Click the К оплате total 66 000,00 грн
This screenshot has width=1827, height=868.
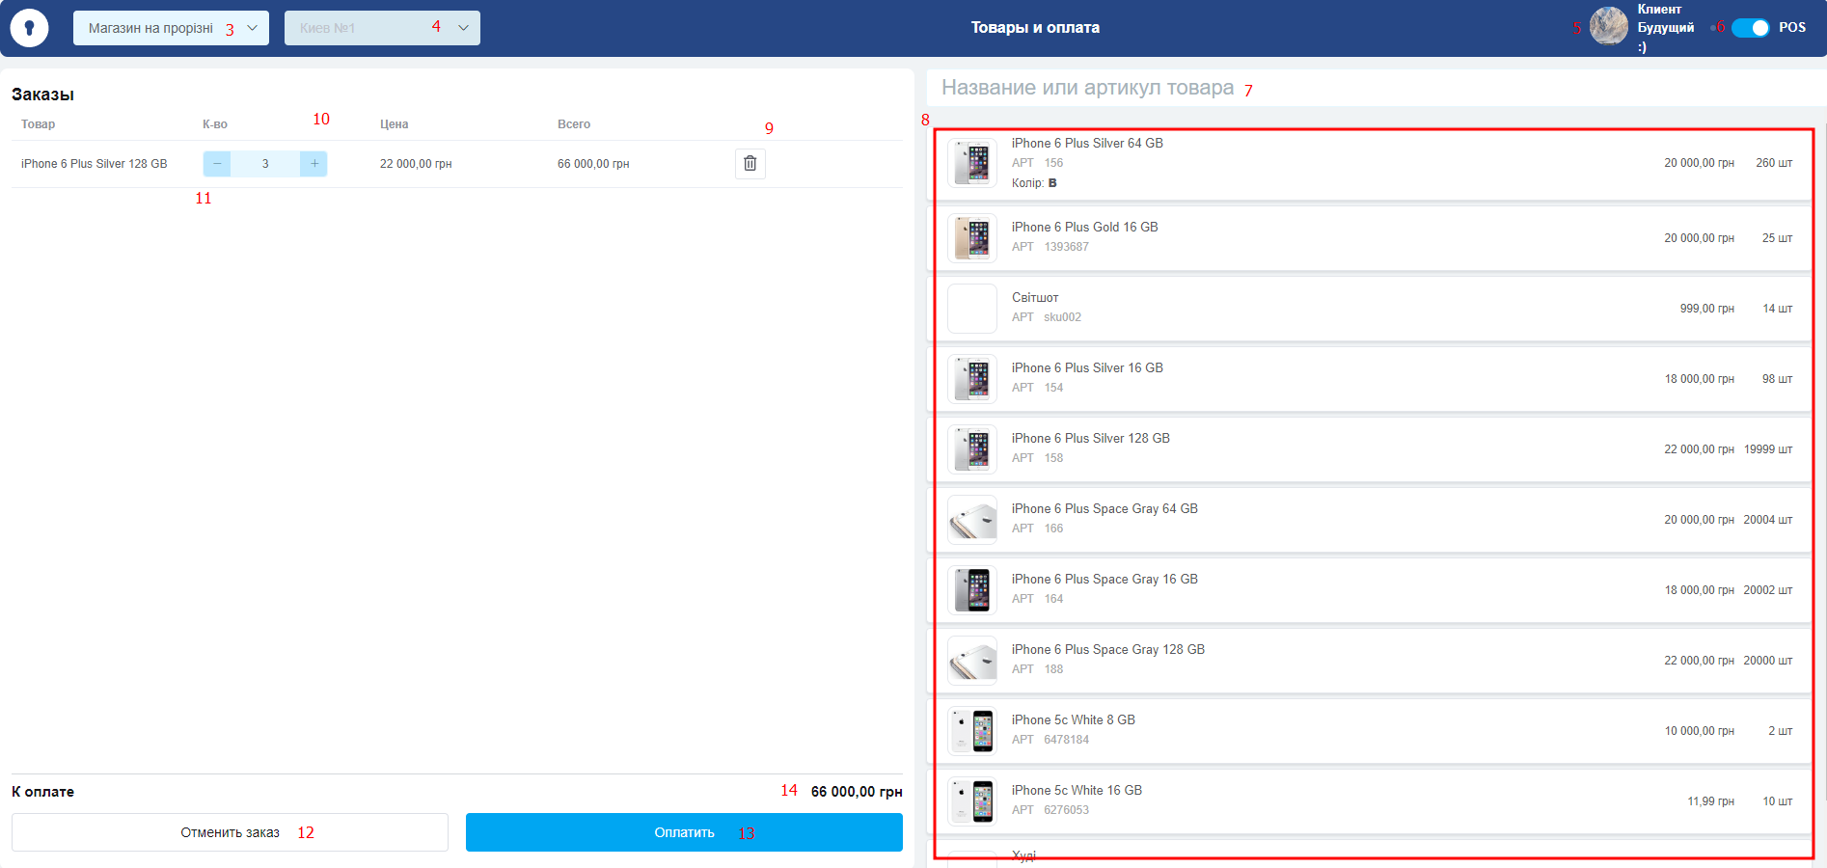(857, 792)
